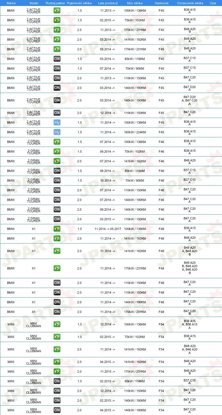The image size is (222, 415).
Task: Click the ON diesel icon for F45 70kW / 95KM
Action: tap(57, 69)
